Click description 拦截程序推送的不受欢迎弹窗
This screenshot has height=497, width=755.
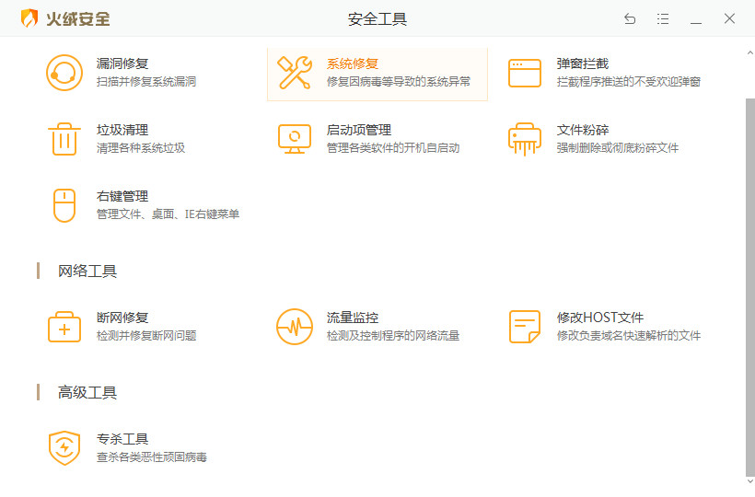point(628,82)
